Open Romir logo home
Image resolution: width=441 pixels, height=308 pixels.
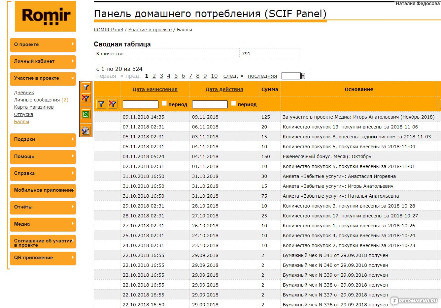pyautogui.click(x=46, y=16)
